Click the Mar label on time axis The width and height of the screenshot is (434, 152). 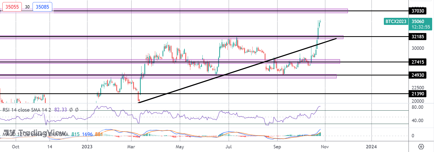click(x=131, y=147)
